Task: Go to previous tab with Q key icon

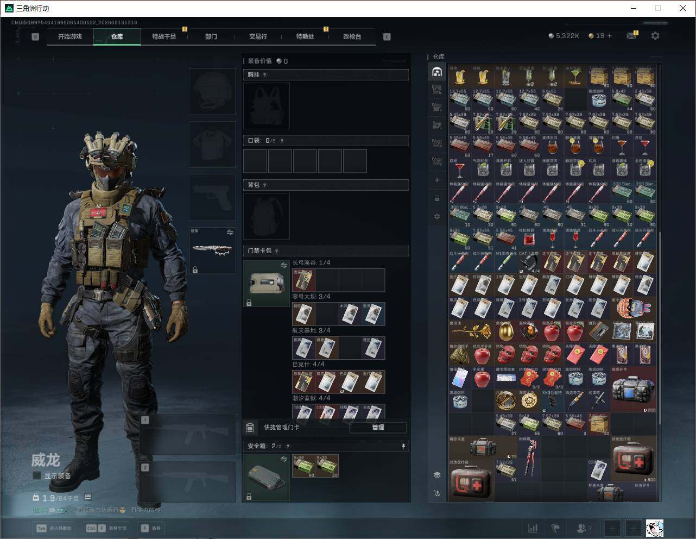Action: (x=35, y=37)
